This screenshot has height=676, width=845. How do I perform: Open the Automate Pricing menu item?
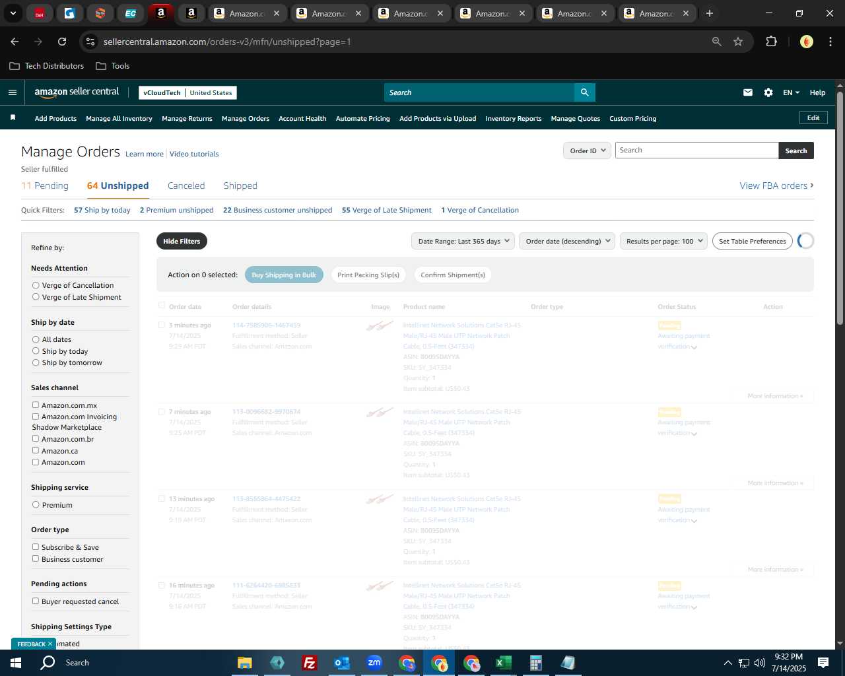[362, 118]
